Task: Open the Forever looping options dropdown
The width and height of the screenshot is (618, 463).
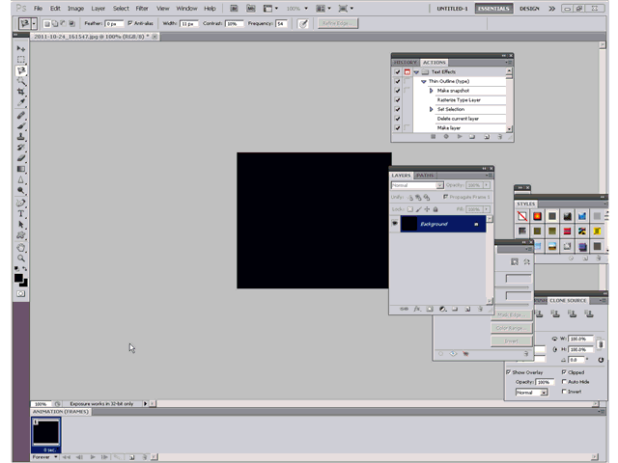Action: tap(45, 457)
